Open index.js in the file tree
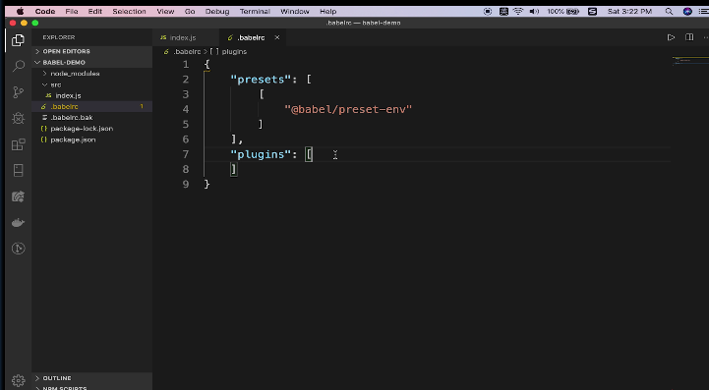This screenshot has width=709, height=390. [68, 95]
